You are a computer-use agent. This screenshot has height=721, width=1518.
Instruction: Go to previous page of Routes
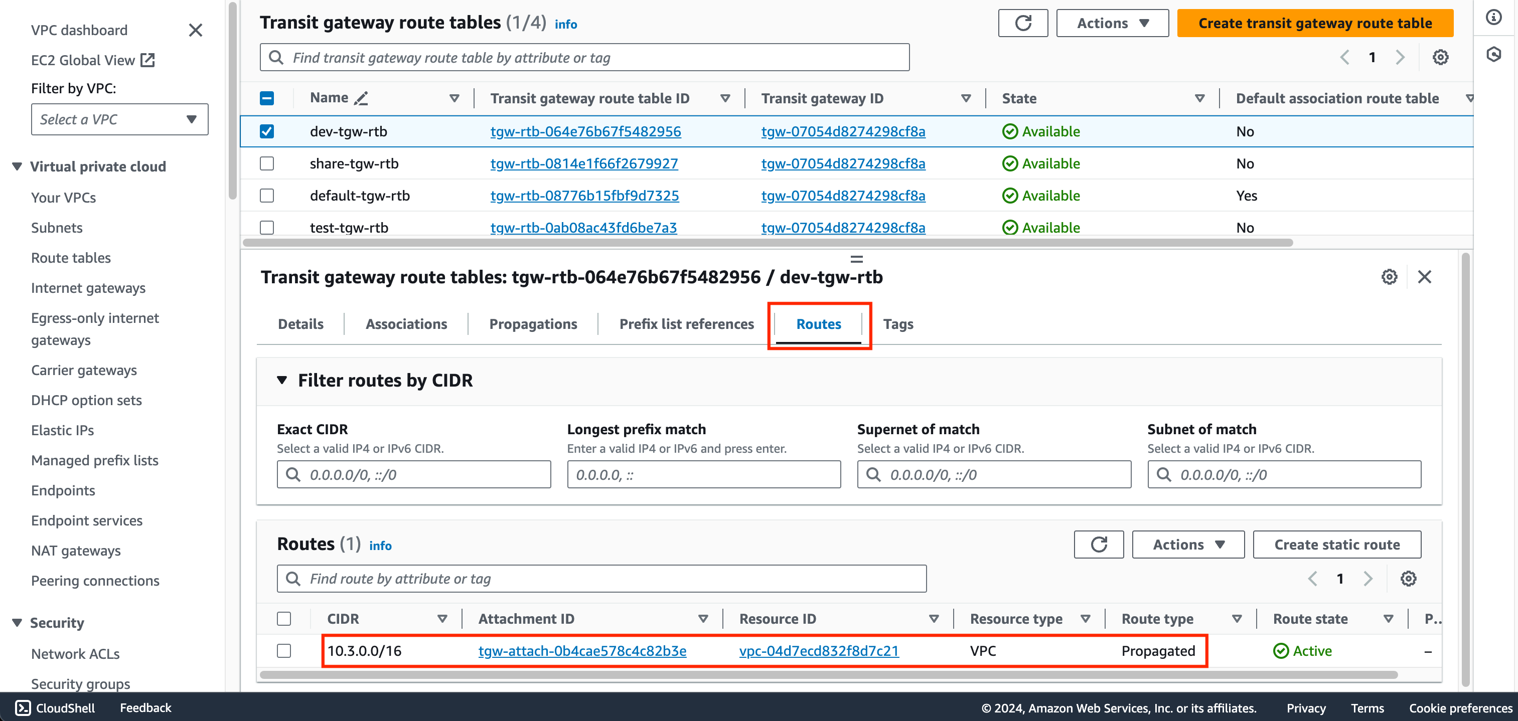point(1312,579)
